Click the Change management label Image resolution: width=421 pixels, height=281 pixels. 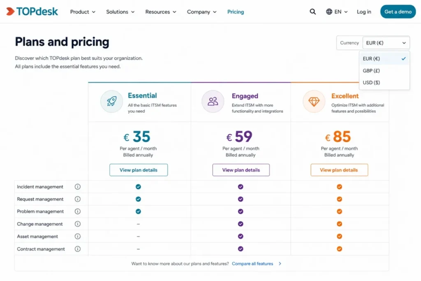click(40, 224)
